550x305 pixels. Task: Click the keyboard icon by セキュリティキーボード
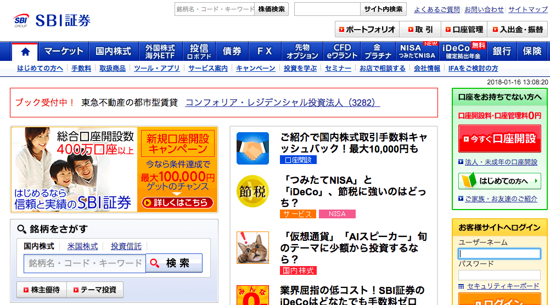point(461,286)
